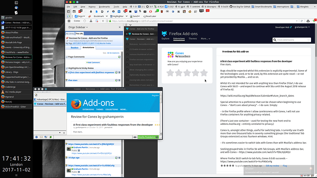Rate Conex with the fifth star

204,73
